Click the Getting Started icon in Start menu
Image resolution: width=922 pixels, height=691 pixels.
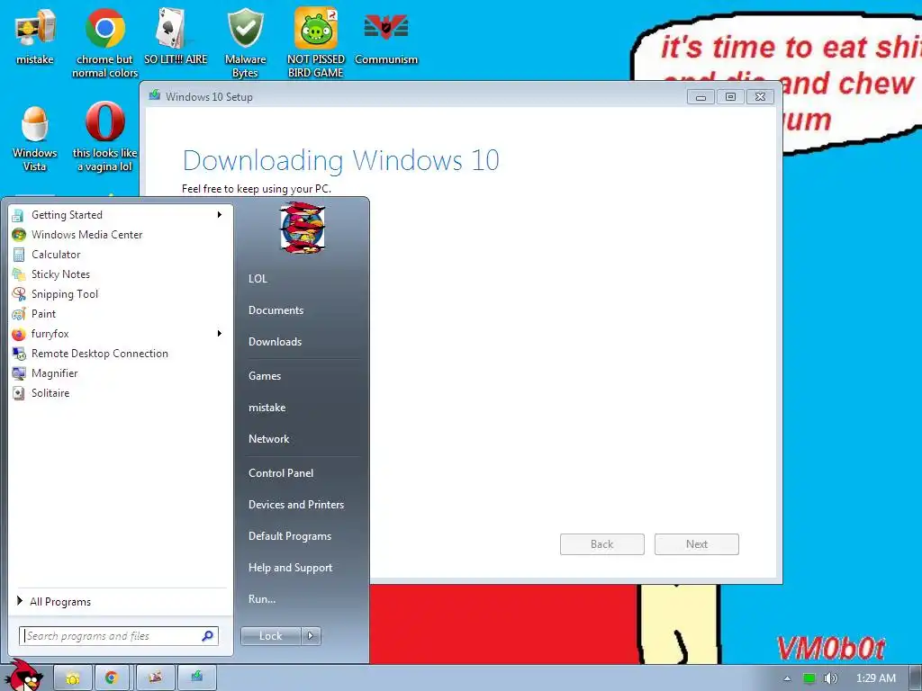point(18,215)
